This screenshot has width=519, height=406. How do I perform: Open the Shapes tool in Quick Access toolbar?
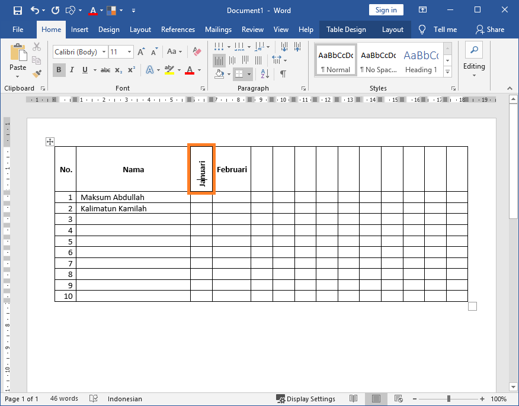[x=71, y=11]
